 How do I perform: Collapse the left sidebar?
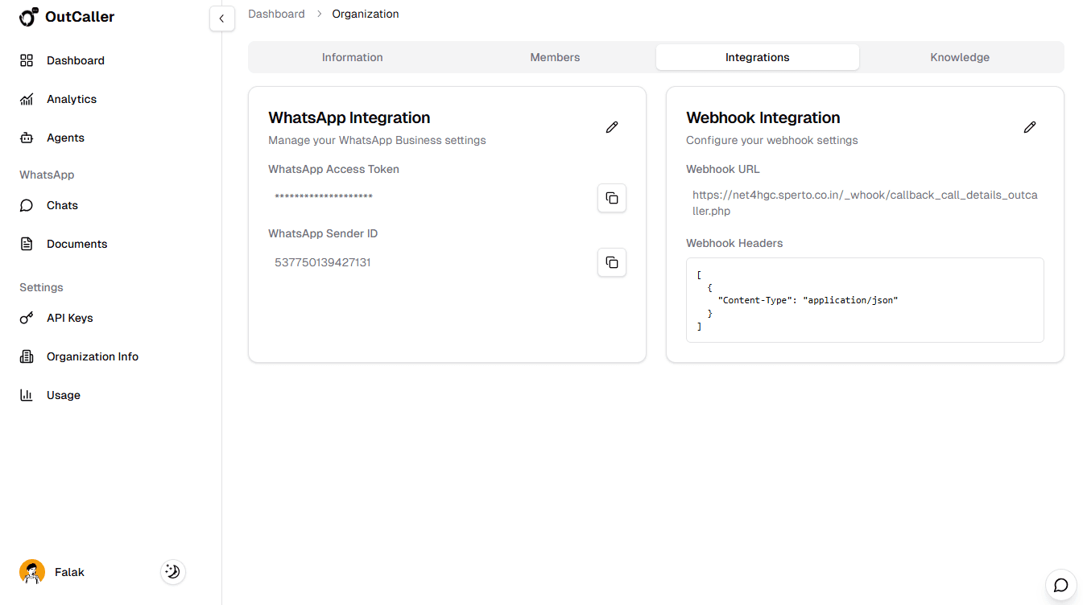coord(222,18)
